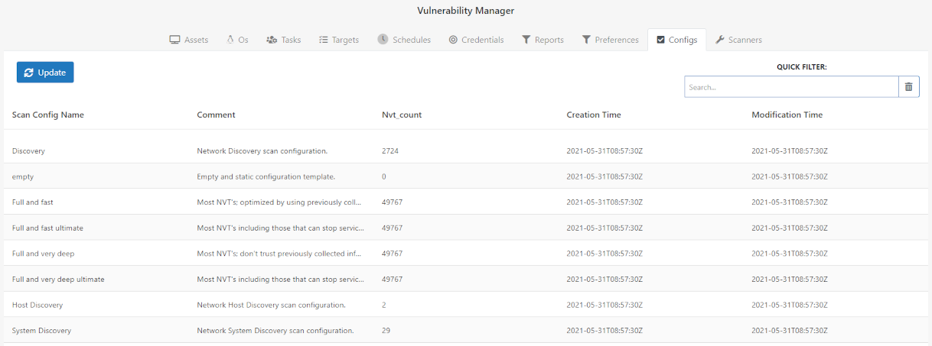The image size is (932, 346).
Task: Focus the Quick Filter search field
Action: click(x=791, y=87)
